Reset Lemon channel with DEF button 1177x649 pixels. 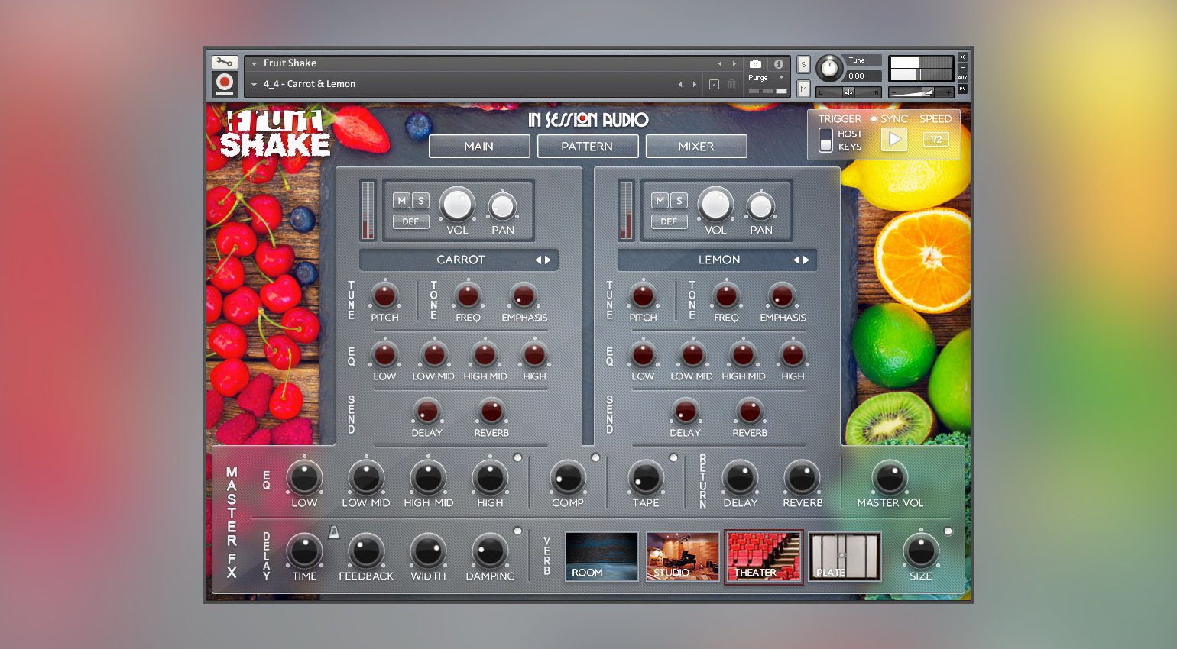pos(670,221)
